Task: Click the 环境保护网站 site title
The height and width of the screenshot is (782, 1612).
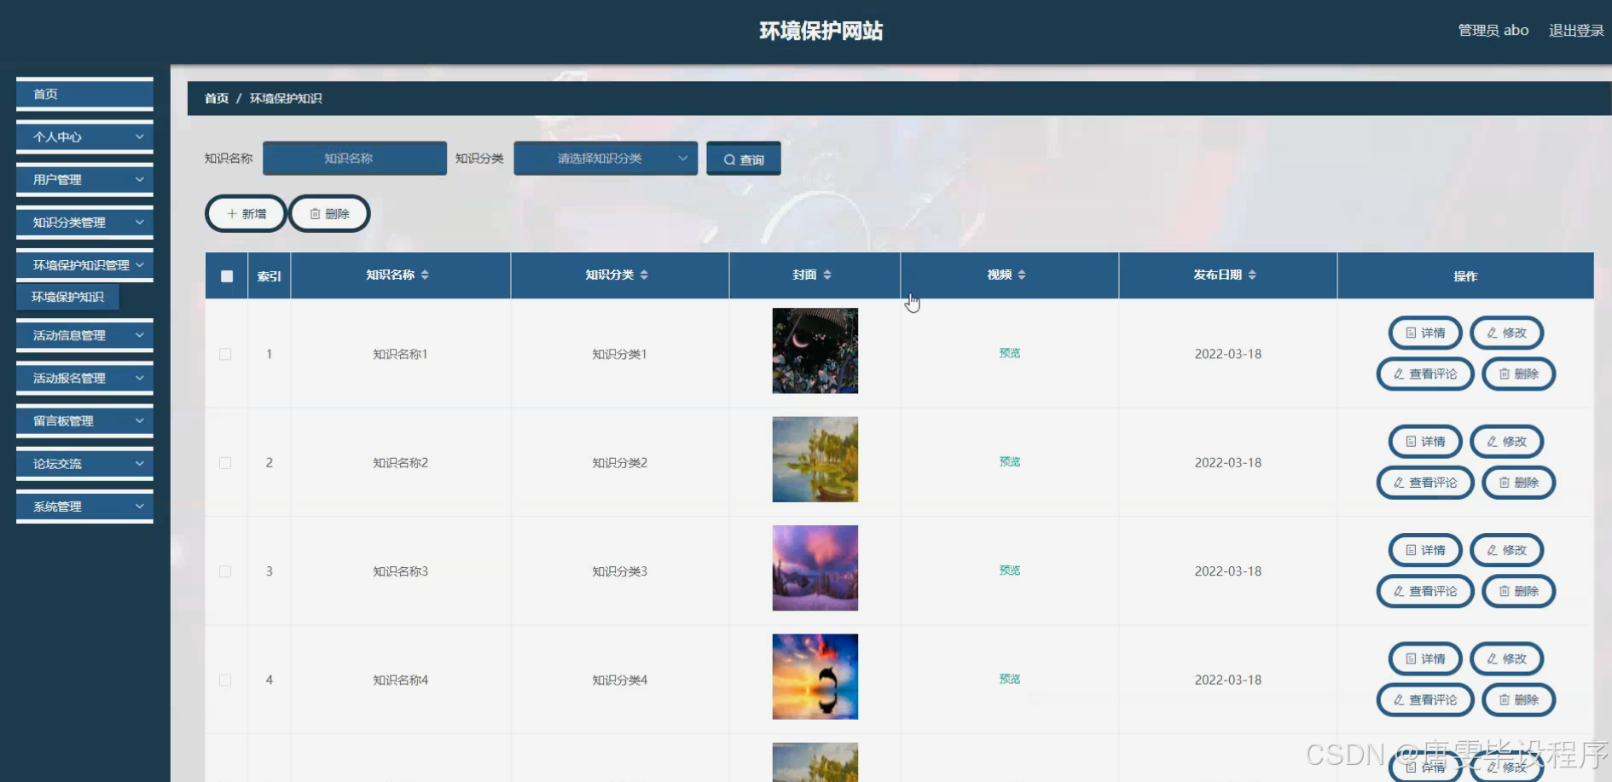Action: point(821,32)
